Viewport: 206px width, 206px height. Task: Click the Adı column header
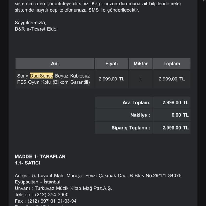click(x=55, y=64)
